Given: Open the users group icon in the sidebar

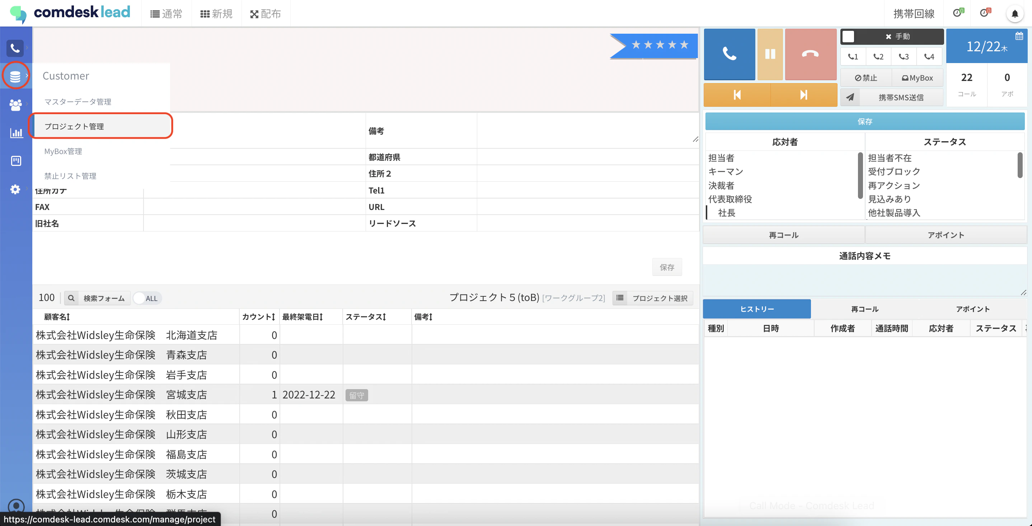Looking at the screenshot, I should coord(15,105).
